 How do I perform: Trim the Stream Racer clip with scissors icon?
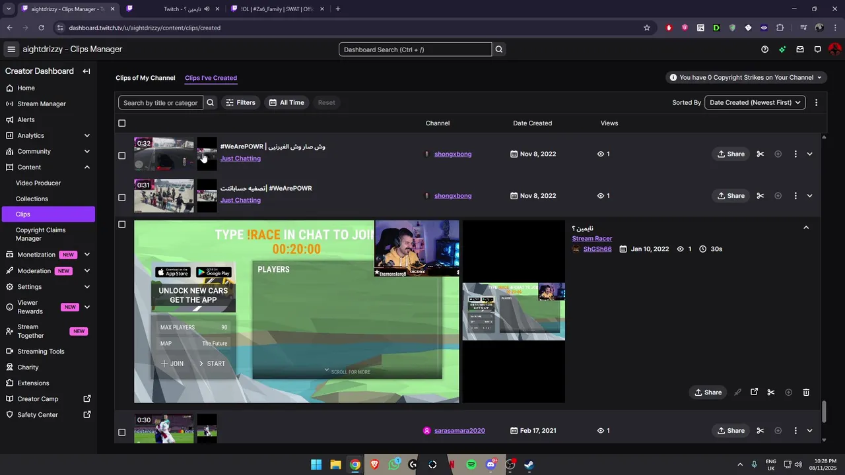[771, 392]
